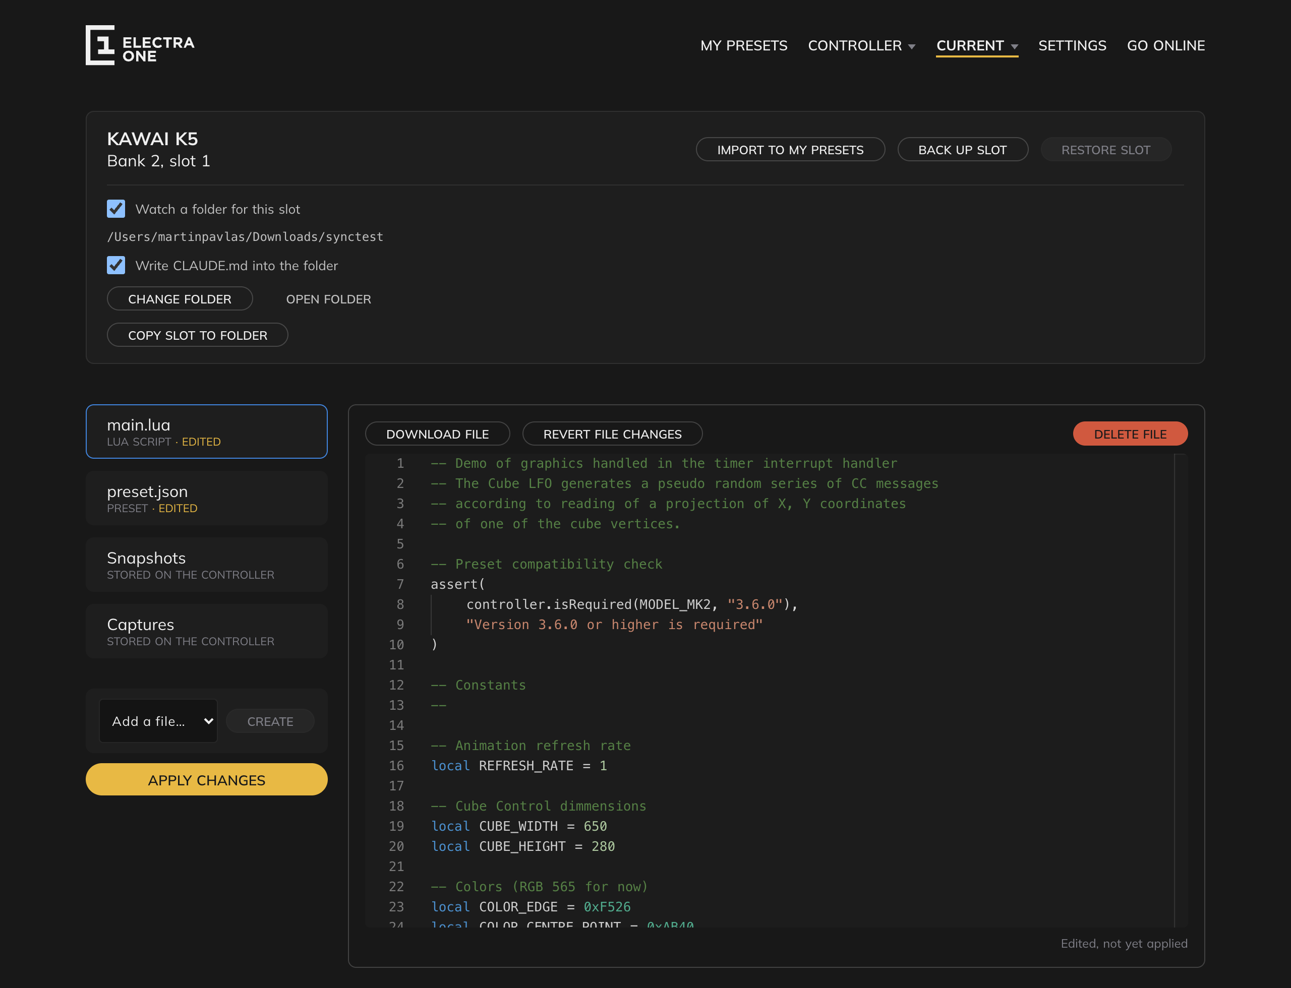1291x988 pixels.
Task: Click 'Edited, not yet applied' status text
Action: pyautogui.click(x=1124, y=943)
